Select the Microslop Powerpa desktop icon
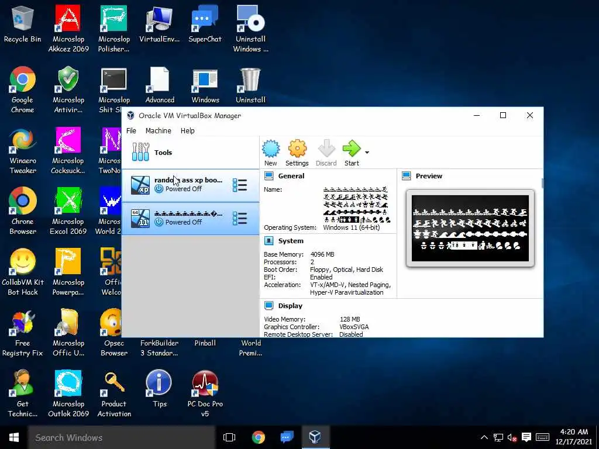The image size is (599, 449). point(68,272)
